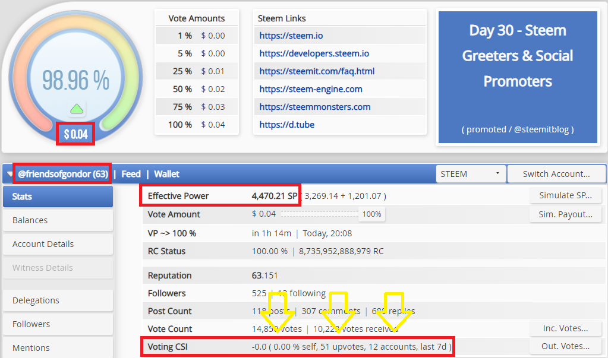
Task: Click the $0.04 value badge under gauge
Action: tap(75, 134)
